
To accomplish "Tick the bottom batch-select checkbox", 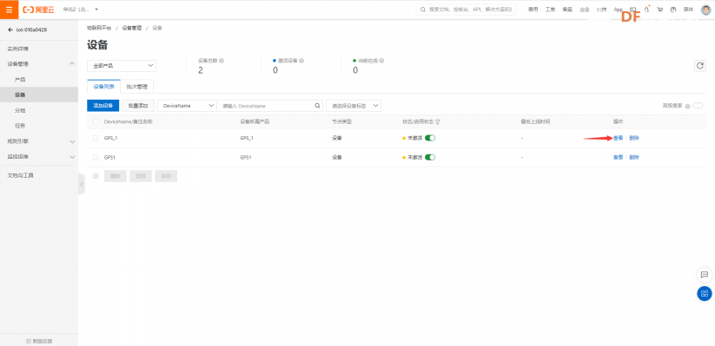I will pyautogui.click(x=96, y=176).
